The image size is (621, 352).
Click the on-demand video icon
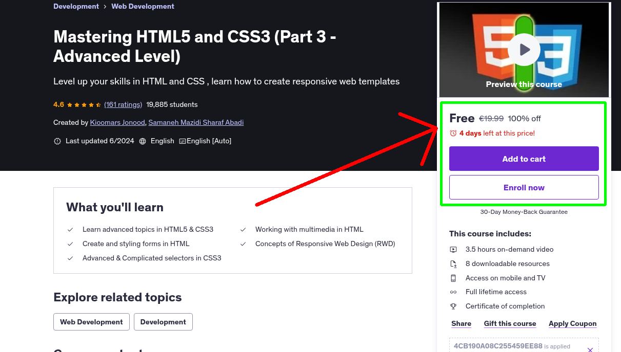pos(453,250)
